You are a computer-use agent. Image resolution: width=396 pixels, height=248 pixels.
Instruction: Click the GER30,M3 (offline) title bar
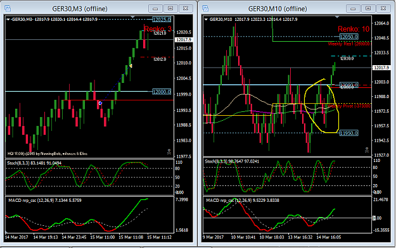coord(80,9)
